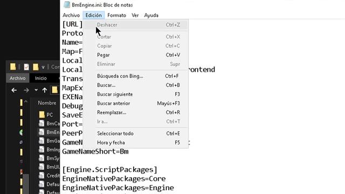Insert Hora y fecha from the menu

tap(136, 142)
